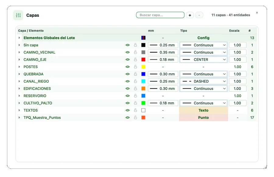Toggle lock on CULTIVO_PALTO layer
274x177 pixels.
click(135, 103)
